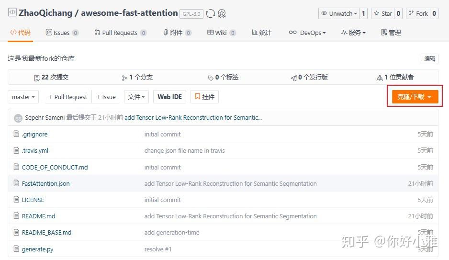The height and width of the screenshot is (260, 449).
Task: Toggle the Unwatch button
Action: [x=338, y=13]
